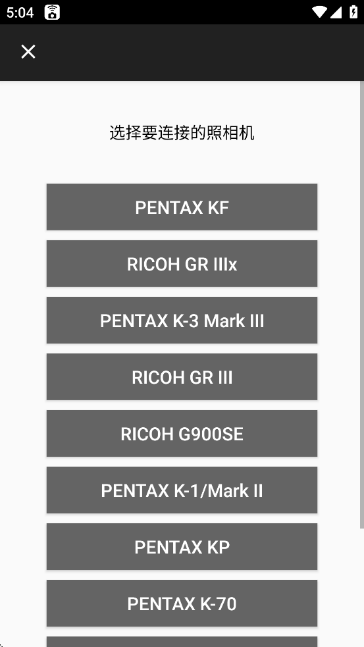Screen dimensions: 364x647
Task: Tap the PENTAX K-70 button
Action: pos(182,604)
